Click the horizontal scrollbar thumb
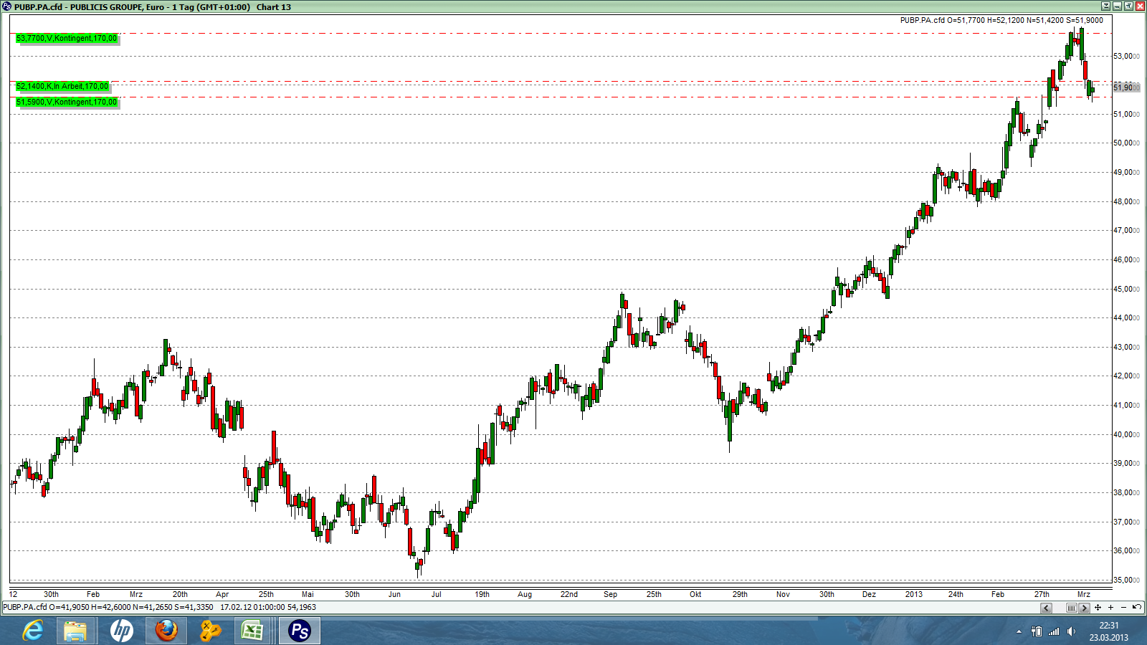 coord(1071,608)
